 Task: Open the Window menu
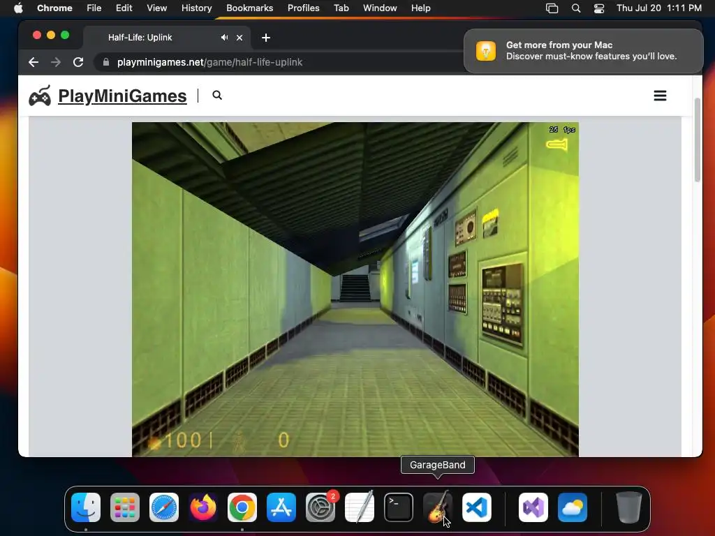(380, 8)
